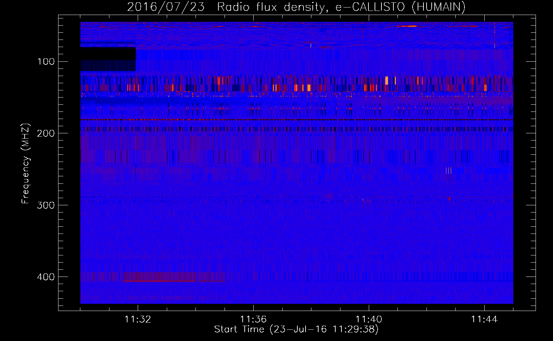Click the '400' frequency tick label
This screenshot has width=553, height=341.
coord(46,277)
